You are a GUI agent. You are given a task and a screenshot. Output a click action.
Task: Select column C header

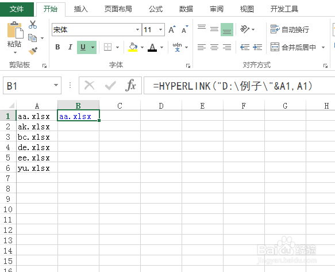pyautogui.click(x=120, y=106)
